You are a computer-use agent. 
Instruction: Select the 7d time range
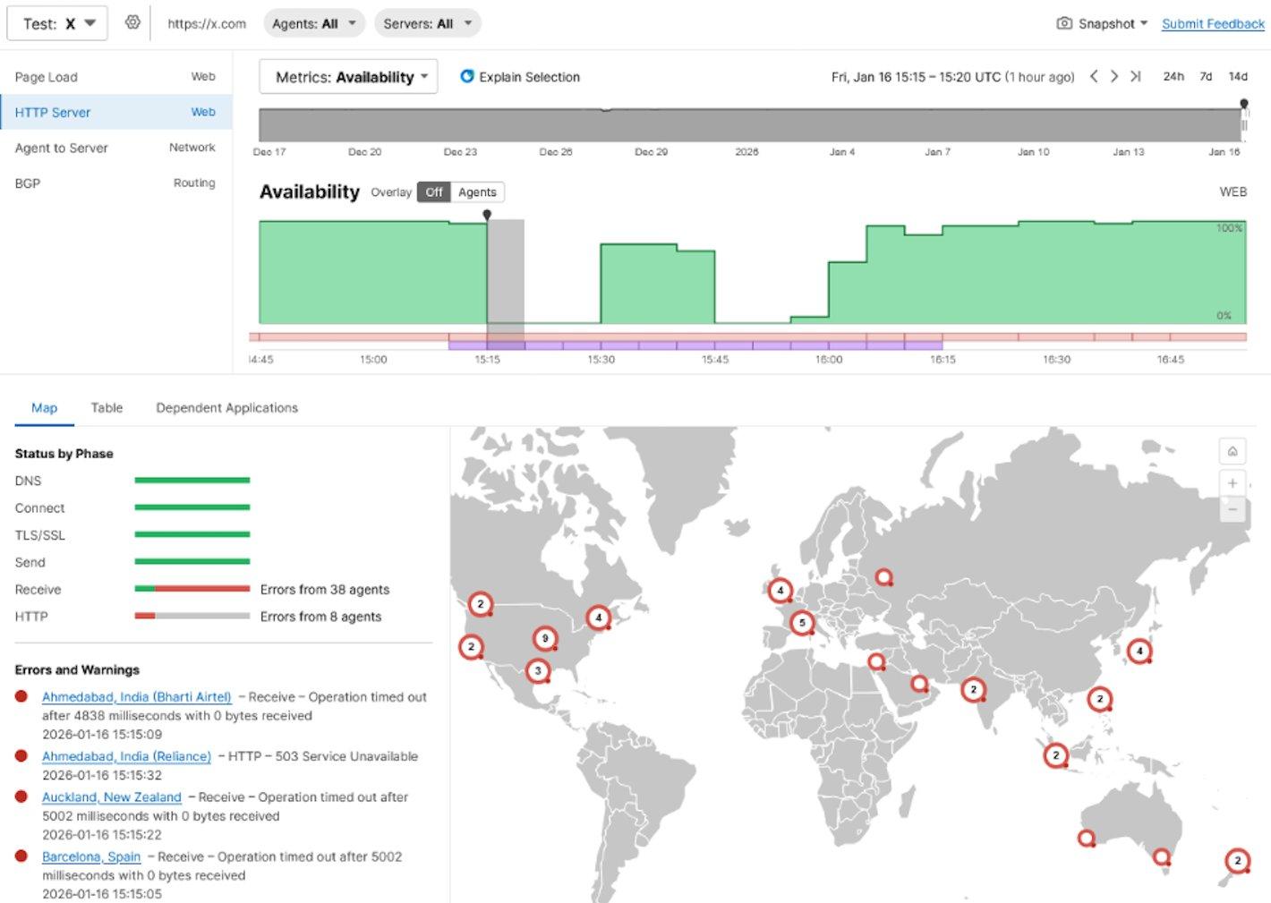coord(1205,77)
